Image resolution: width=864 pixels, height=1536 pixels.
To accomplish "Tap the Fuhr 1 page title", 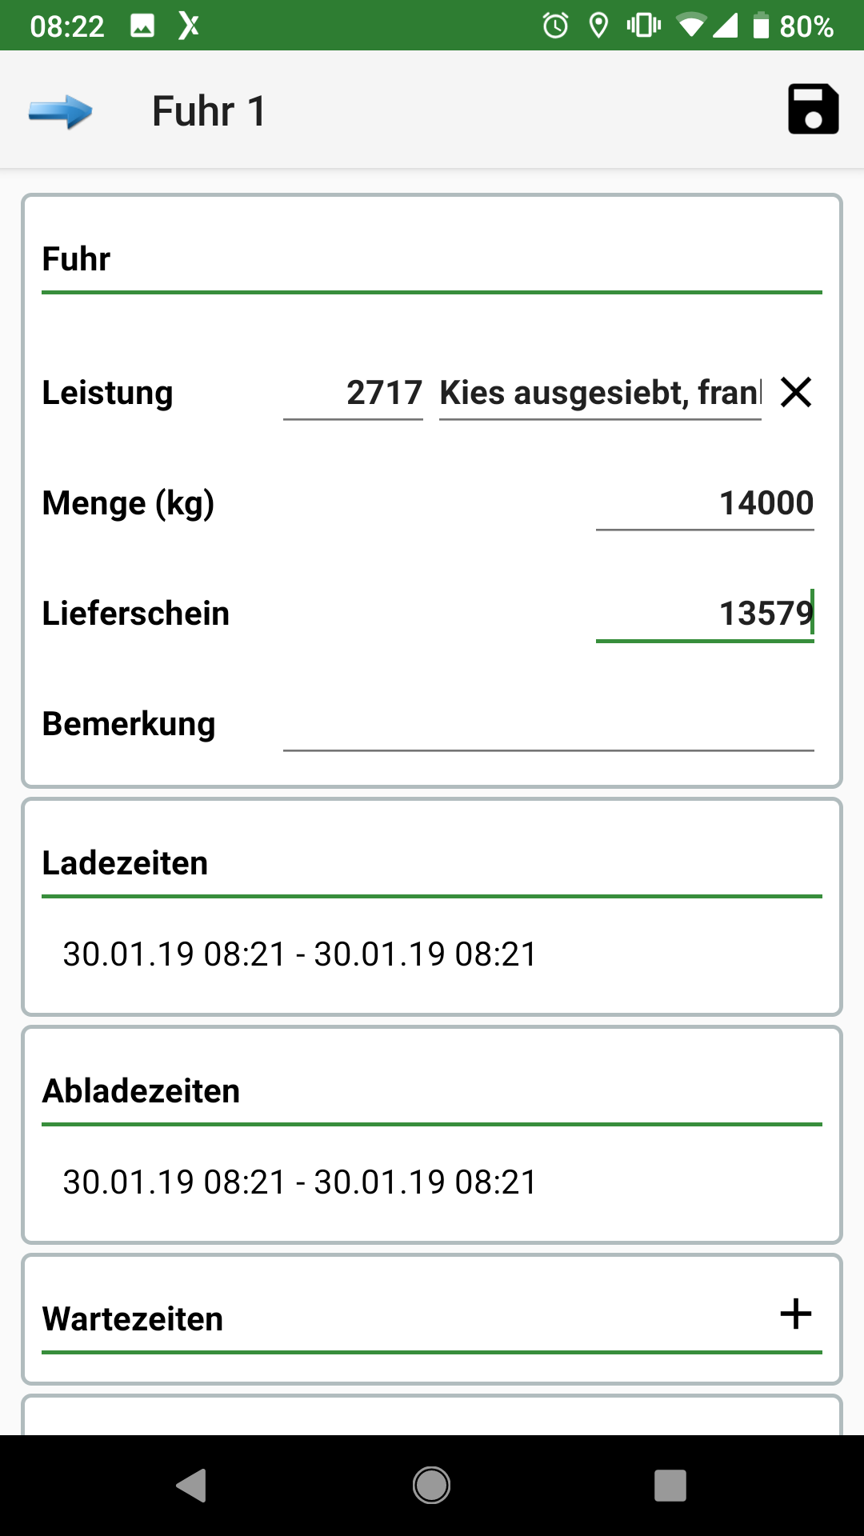I will tap(209, 110).
